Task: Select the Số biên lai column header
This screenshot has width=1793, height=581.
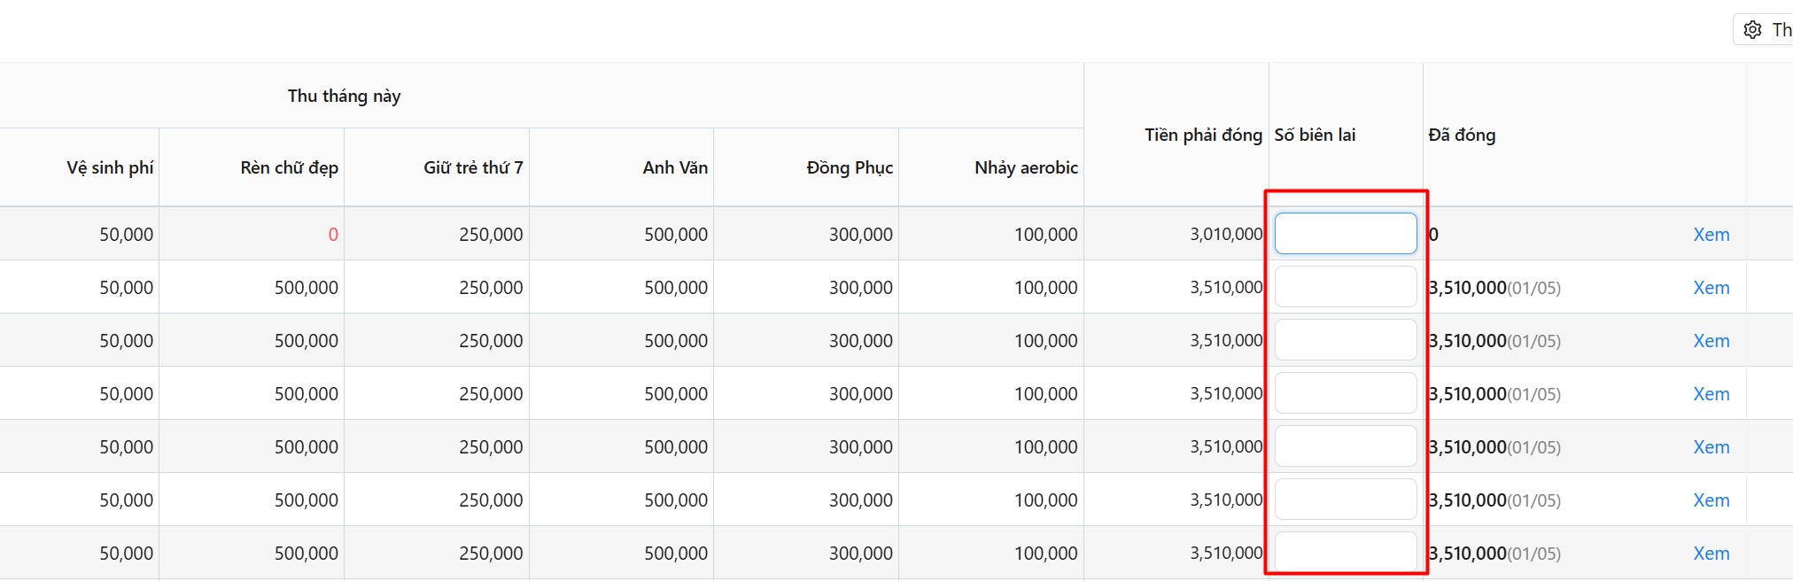Action: coord(1315,136)
